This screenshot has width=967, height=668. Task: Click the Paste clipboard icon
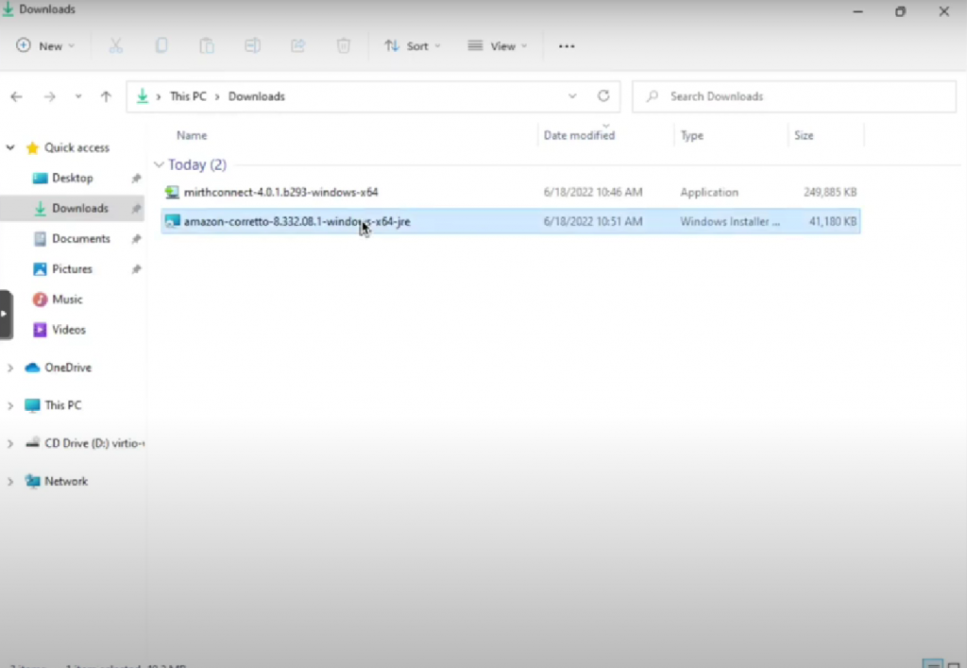[207, 45]
